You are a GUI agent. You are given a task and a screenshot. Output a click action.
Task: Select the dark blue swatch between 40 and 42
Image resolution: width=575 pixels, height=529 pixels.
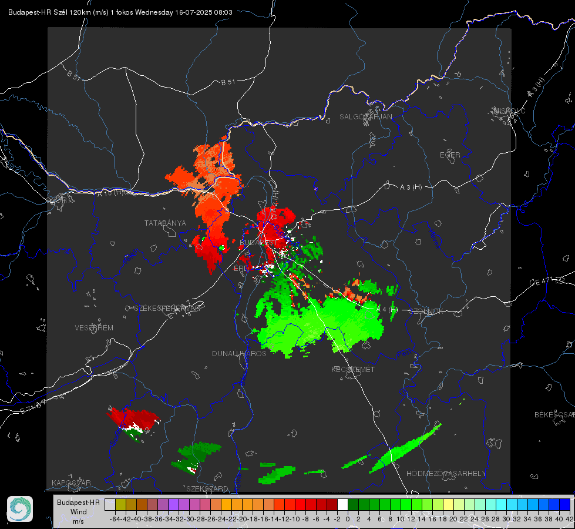click(x=565, y=504)
